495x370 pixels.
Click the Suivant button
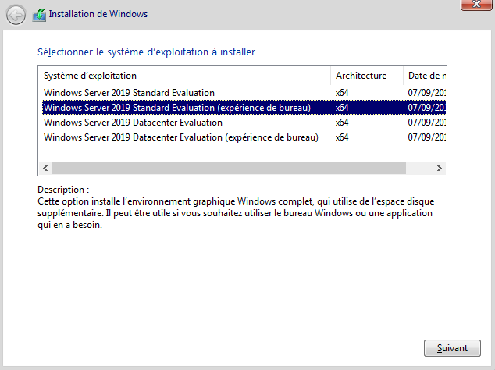(452, 348)
